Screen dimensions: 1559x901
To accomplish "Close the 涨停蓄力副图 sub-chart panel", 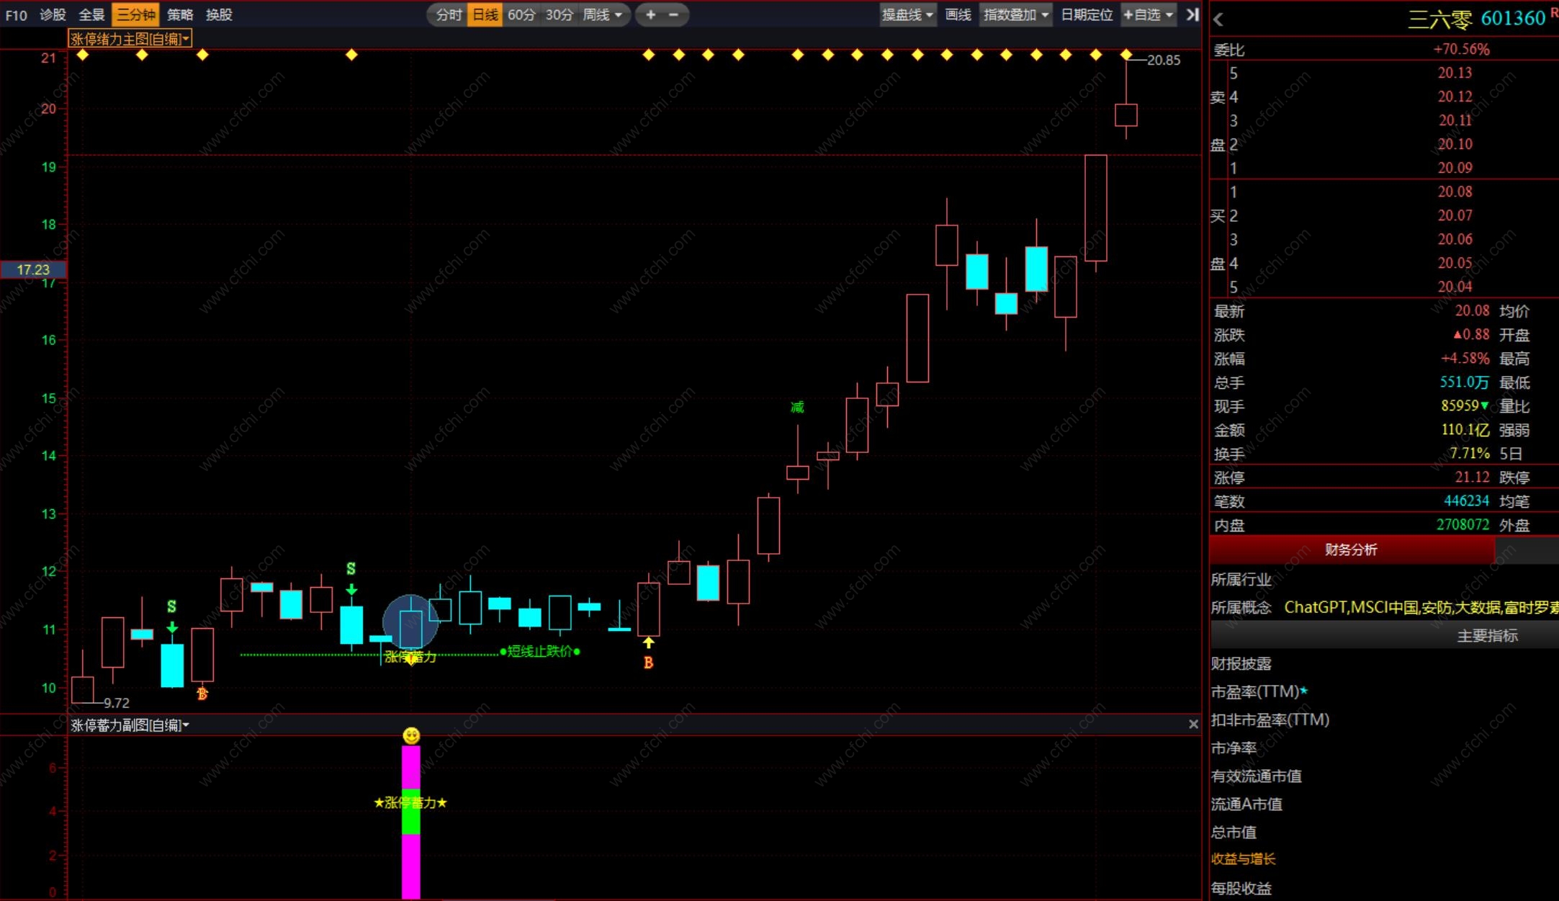I will pos(1193,725).
